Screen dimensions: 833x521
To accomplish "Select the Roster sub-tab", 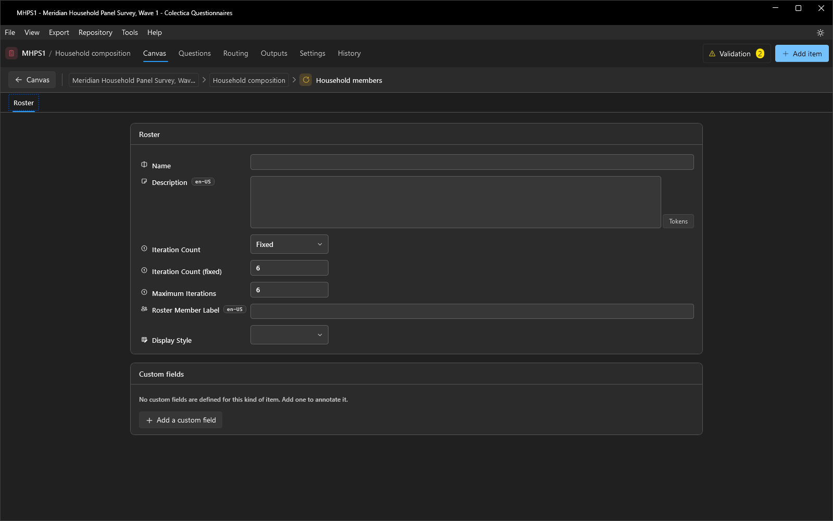I will tap(23, 103).
